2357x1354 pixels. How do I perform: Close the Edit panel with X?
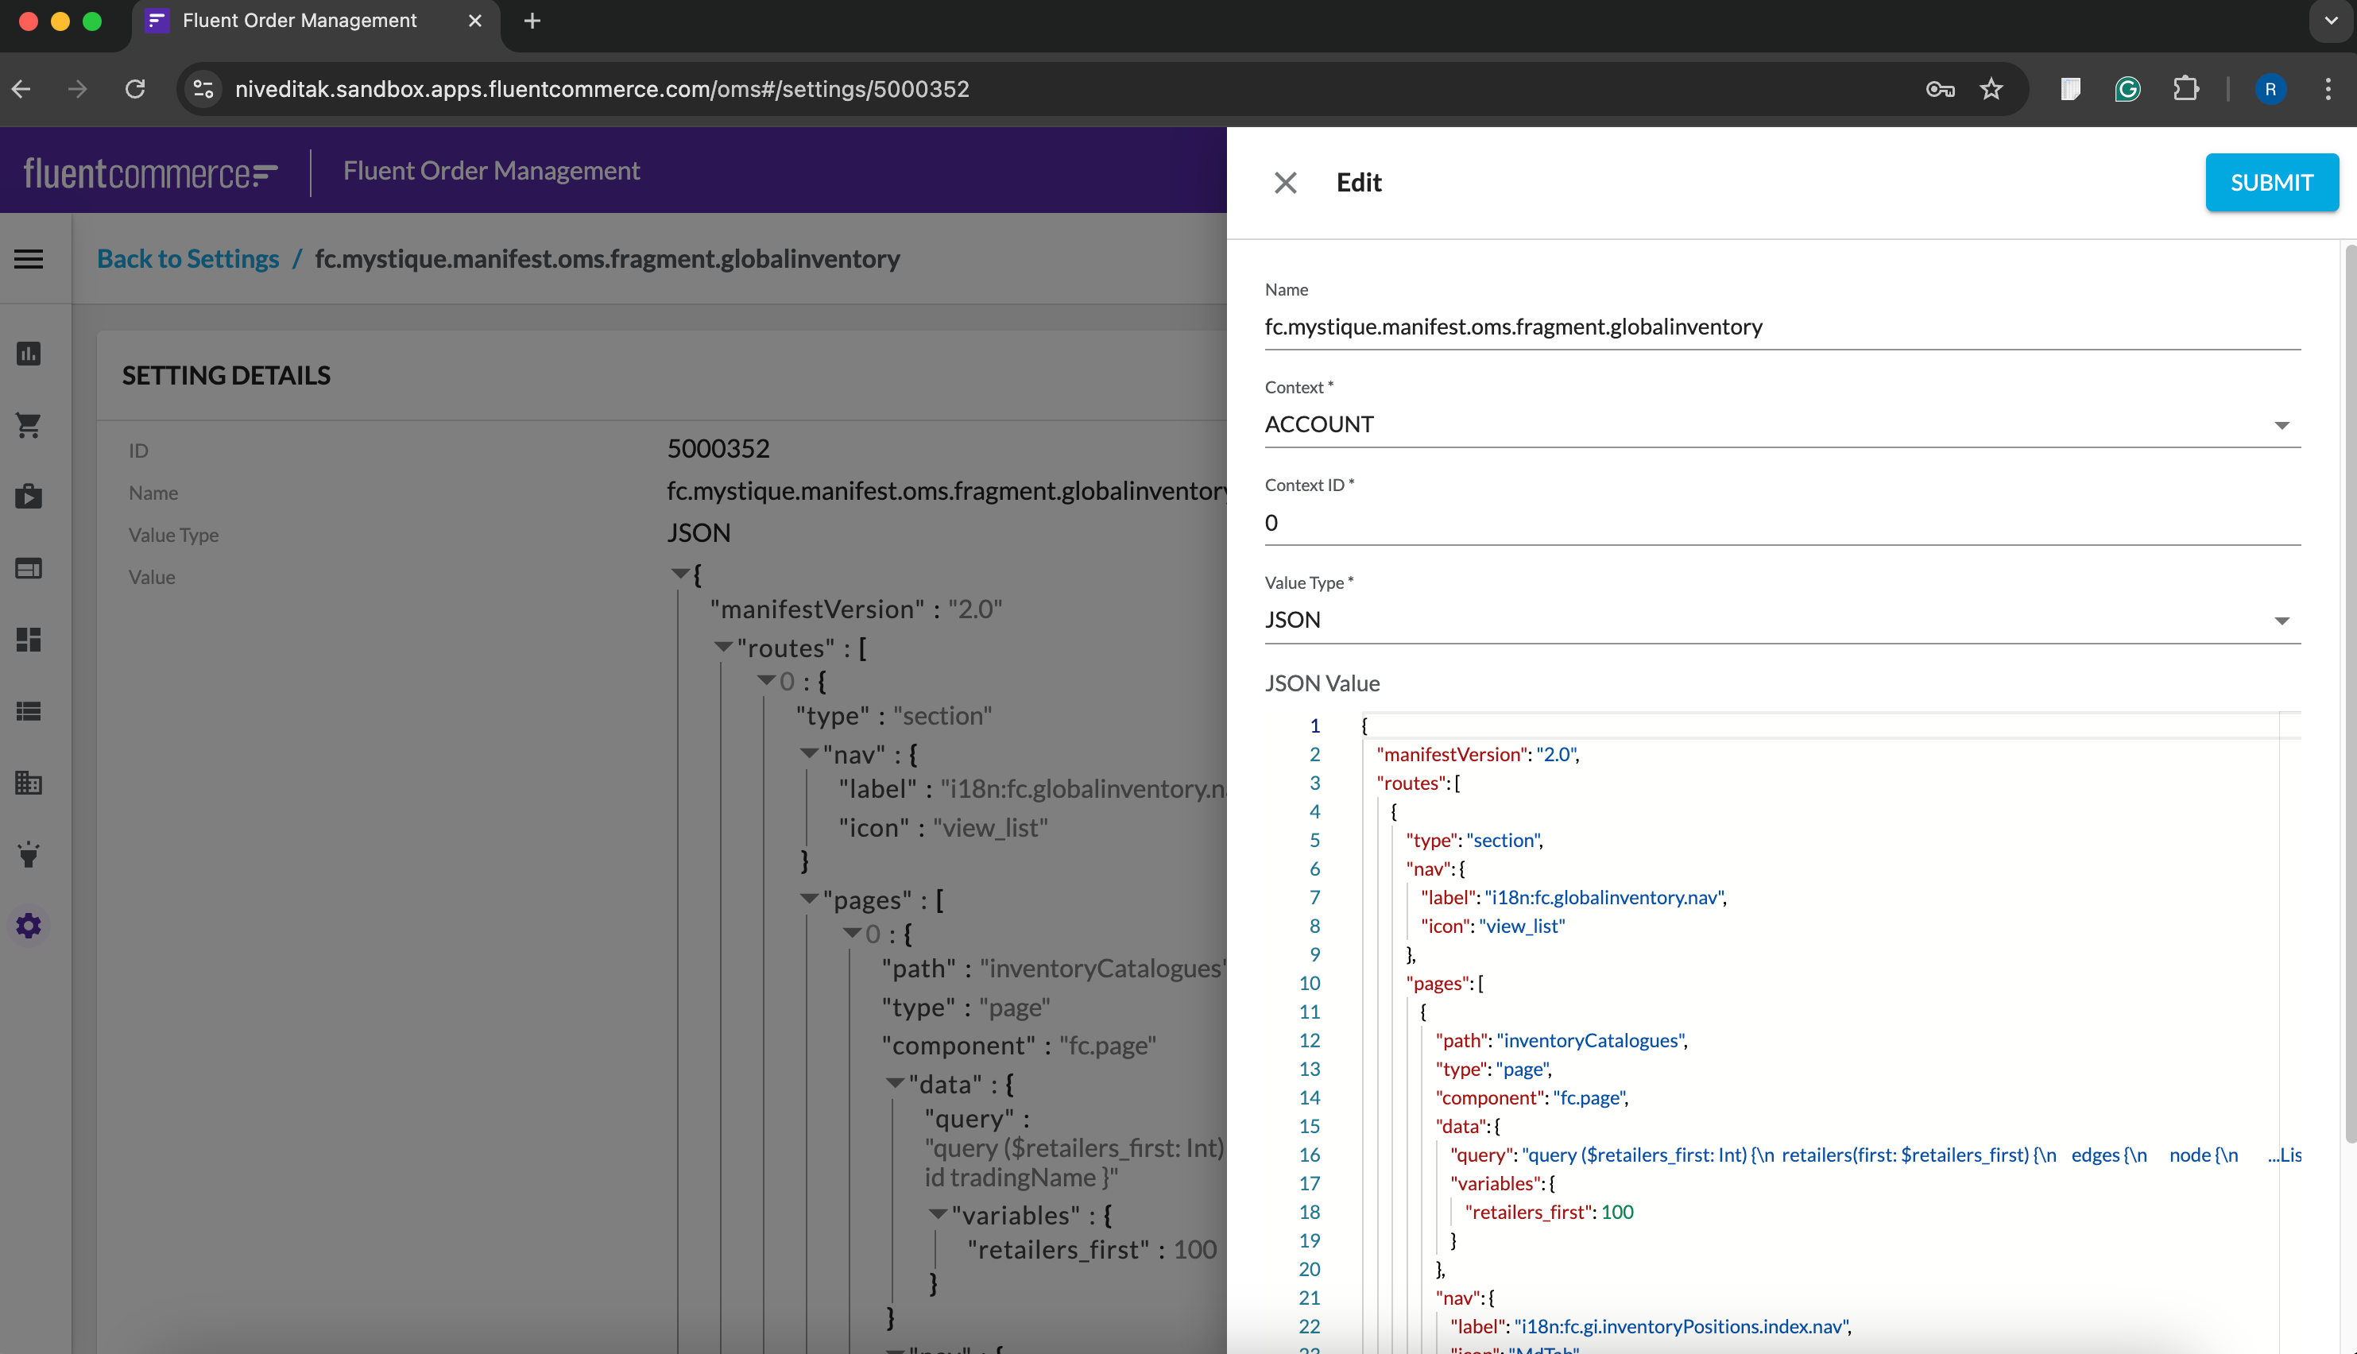pos(1285,181)
